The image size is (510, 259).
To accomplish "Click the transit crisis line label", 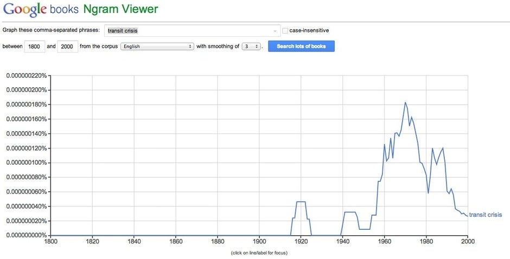I will (x=485, y=215).
